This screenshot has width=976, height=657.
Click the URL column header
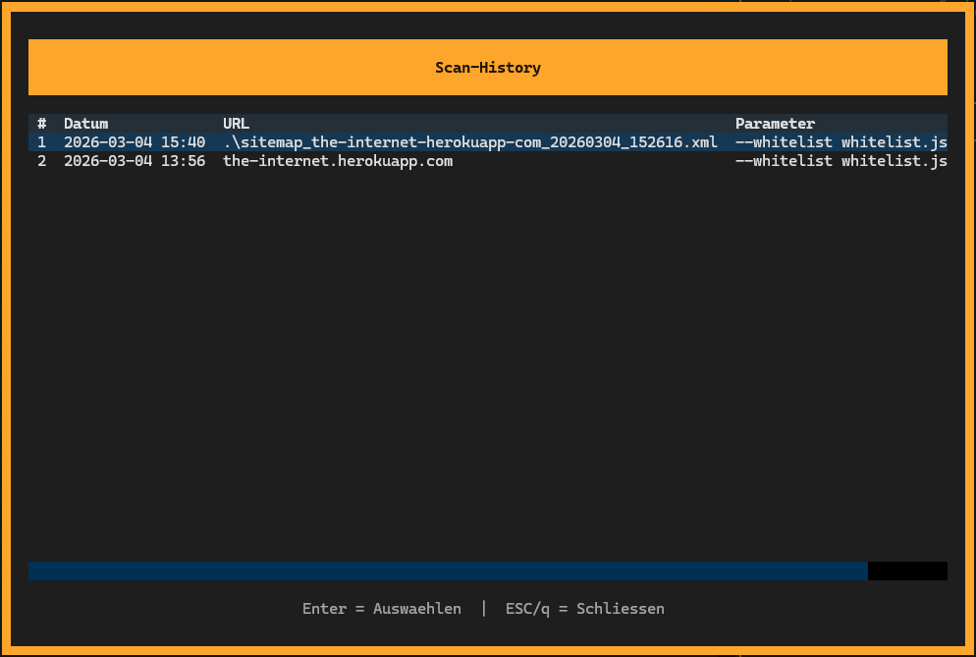tap(236, 124)
